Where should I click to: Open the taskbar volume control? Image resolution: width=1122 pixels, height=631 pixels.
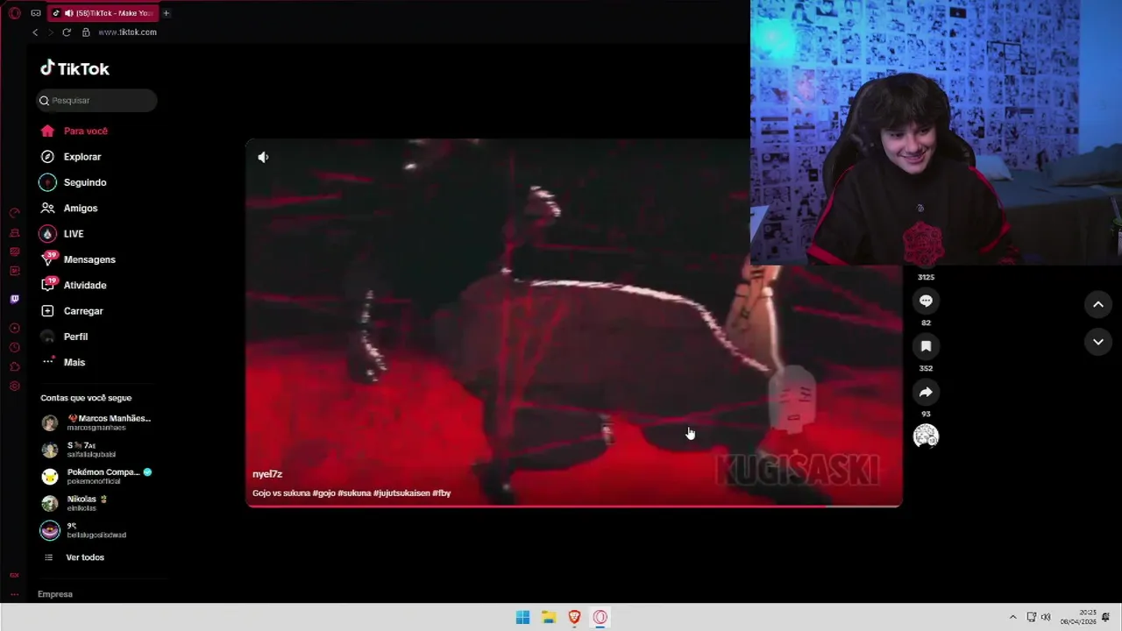1046,617
